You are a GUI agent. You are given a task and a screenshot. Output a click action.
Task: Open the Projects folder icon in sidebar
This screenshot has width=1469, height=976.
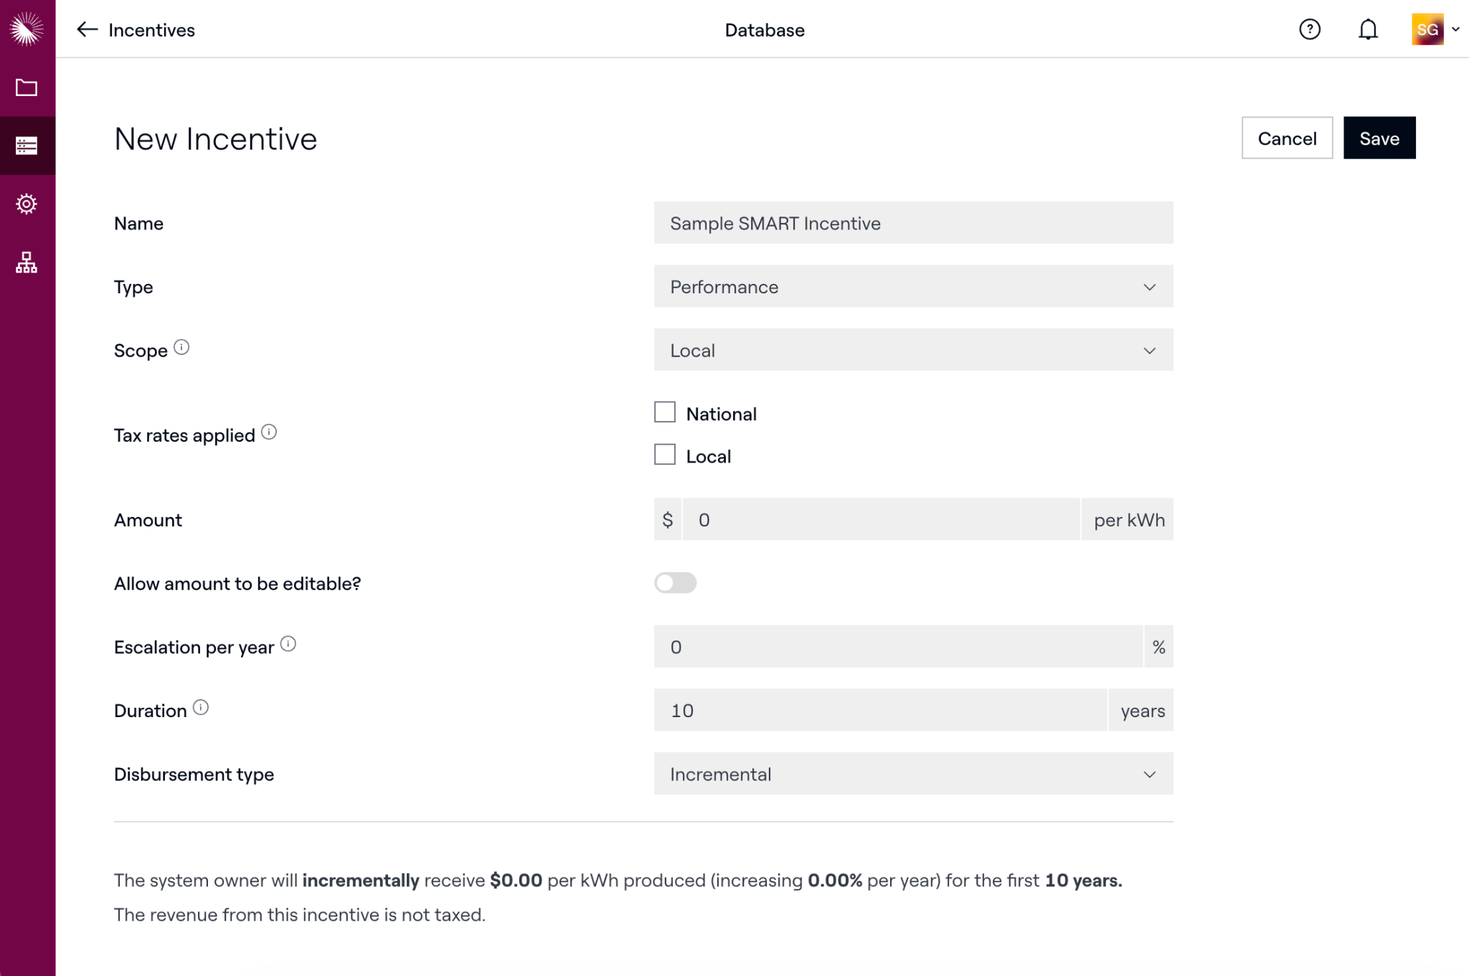click(27, 87)
